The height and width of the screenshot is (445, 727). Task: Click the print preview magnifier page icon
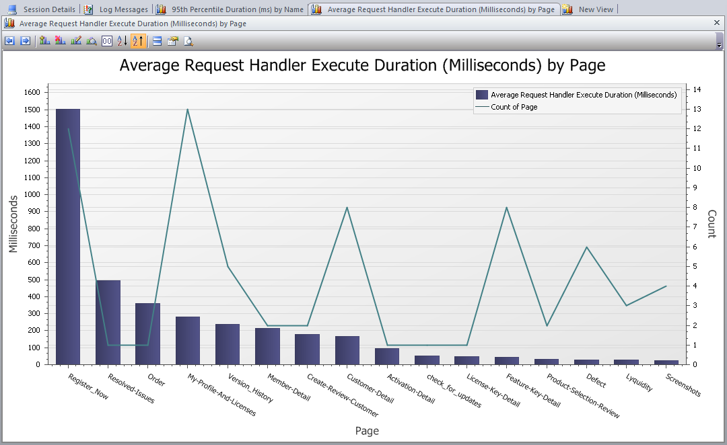188,41
